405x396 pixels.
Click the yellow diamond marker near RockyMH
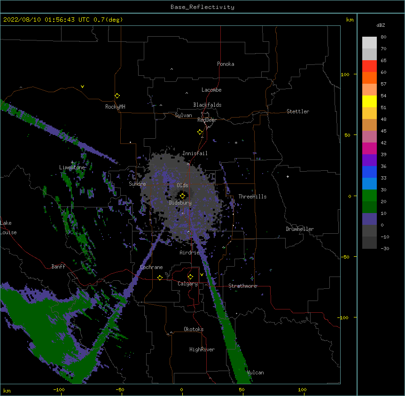[x=117, y=96]
